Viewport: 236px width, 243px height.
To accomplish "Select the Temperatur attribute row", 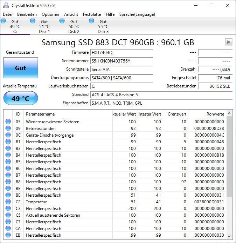I will tap(115, 202).
